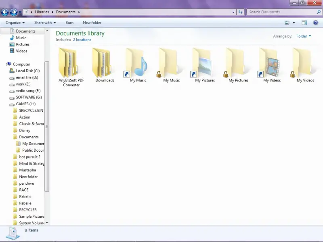Viewport: 323px width, 242px height.
Task: Open the Arrange by Folder dropdown
Action: point(304,36)
